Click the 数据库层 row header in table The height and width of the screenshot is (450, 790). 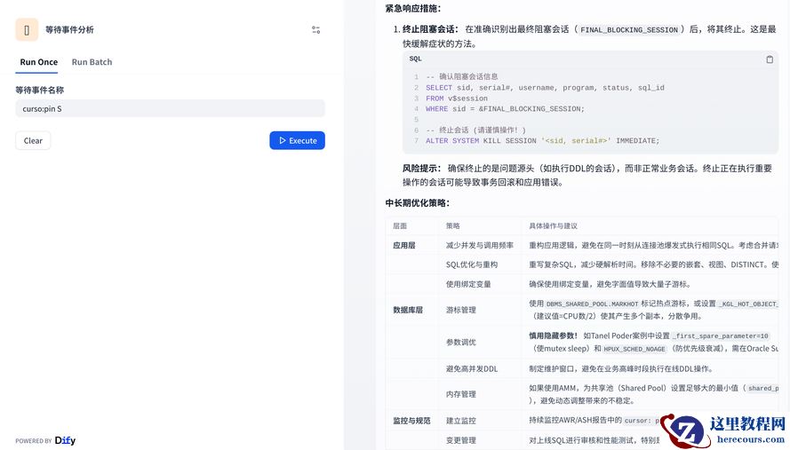tap(408, 310)
